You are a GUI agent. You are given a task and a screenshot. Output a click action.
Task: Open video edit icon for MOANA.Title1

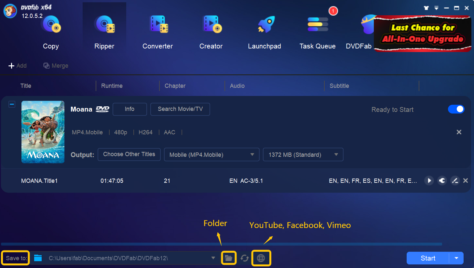(x=455, y=181)
